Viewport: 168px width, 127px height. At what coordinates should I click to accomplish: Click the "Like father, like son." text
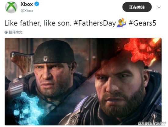[38, 23]
